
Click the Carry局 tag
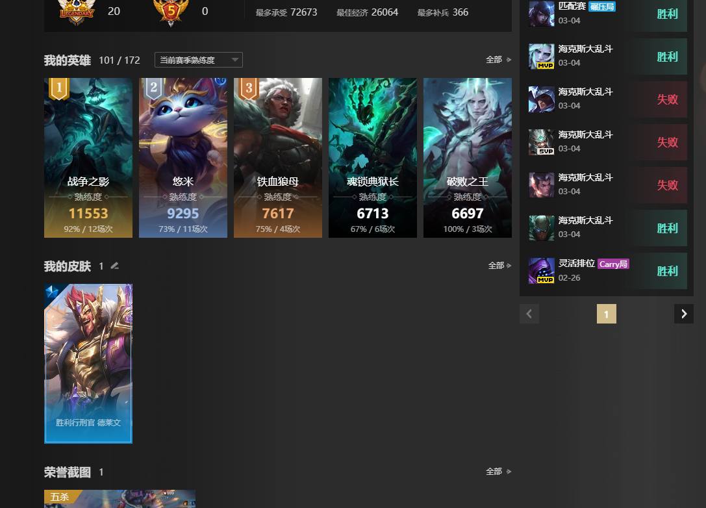pyautogui.click(x=613, y=264)
